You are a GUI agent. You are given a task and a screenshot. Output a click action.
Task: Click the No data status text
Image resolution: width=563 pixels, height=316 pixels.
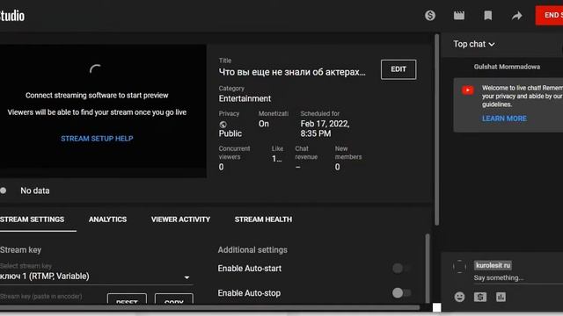pos(35,190)
